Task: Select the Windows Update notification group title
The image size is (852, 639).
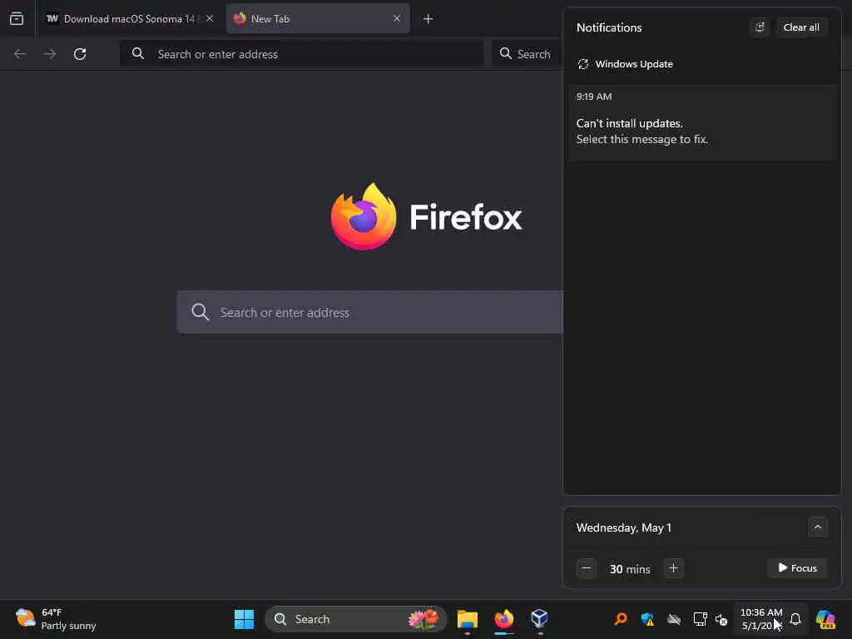Action: 633,64
